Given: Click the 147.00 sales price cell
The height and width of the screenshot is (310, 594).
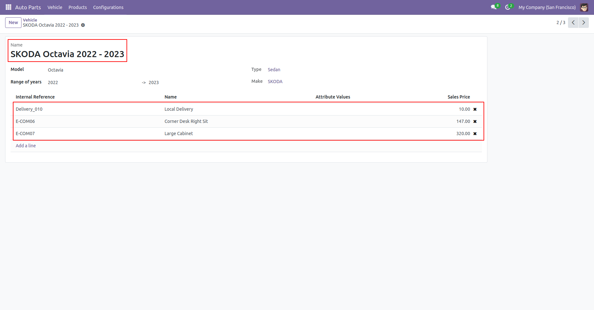Looking at the screenshot, I should point(463,121).
